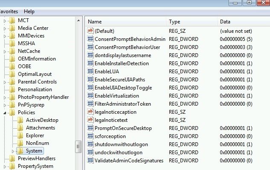Click the ValidateAdminCodeSignatures value icon

point(90,160)
